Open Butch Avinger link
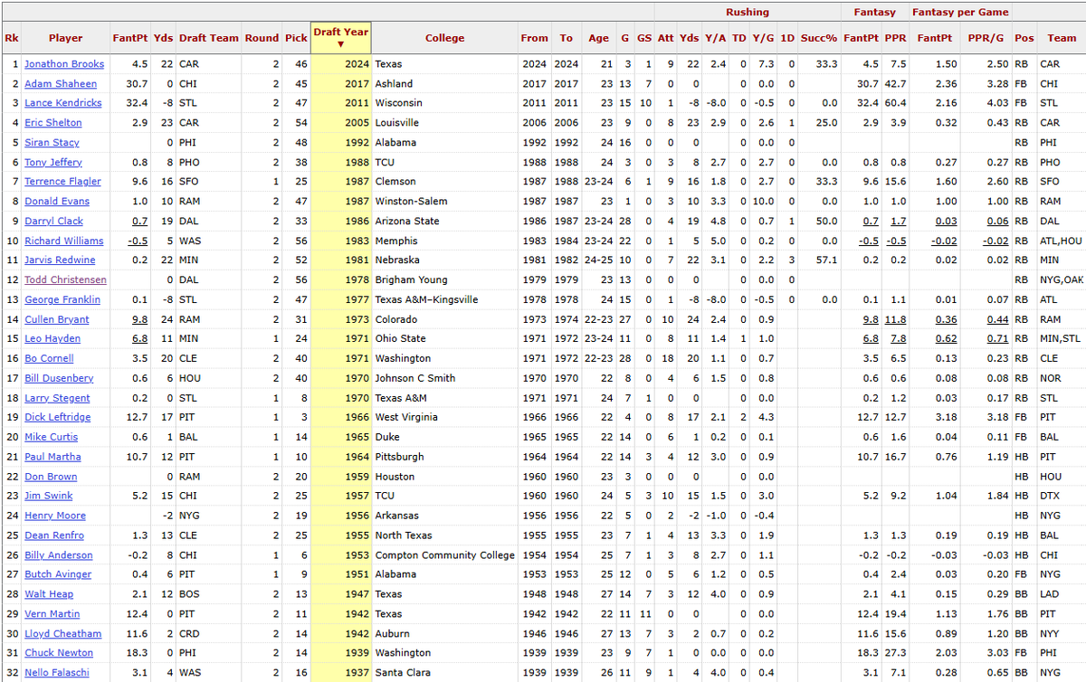Viewport: 1086px width, 682px height. click(58, 575)
